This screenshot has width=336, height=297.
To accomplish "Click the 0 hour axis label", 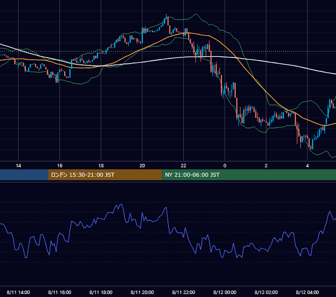I will (225, 166).
